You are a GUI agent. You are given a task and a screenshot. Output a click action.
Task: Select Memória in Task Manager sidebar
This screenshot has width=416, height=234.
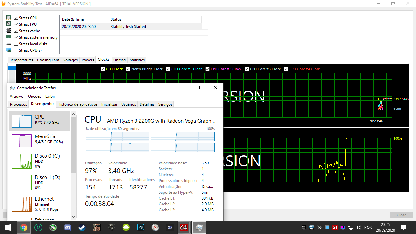39,141
